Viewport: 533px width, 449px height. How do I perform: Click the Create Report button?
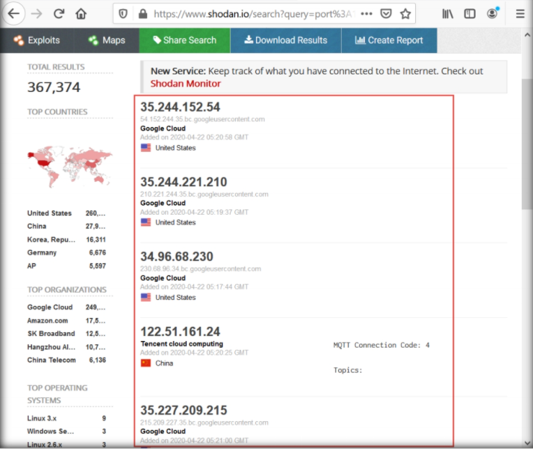[x=389, y=40]
